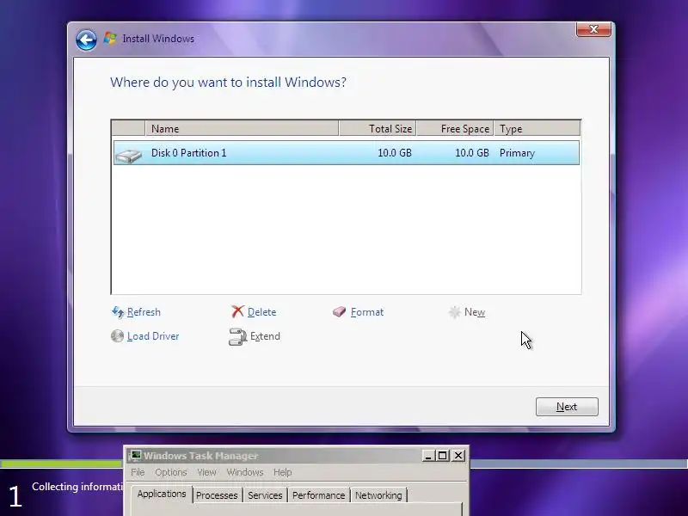688x516 pixels.
Task: Switch to the Performance tab in Task Manager
Action: (318, 495)
